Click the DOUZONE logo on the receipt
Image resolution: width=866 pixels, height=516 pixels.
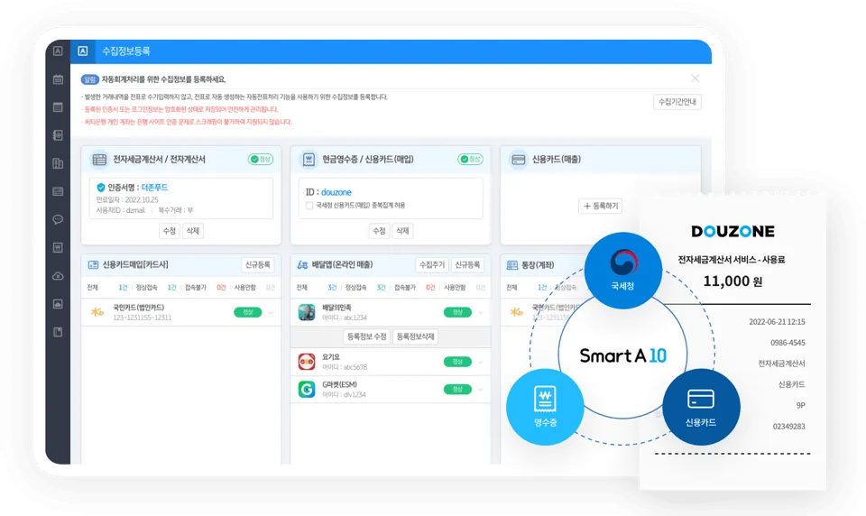[732, 232]
